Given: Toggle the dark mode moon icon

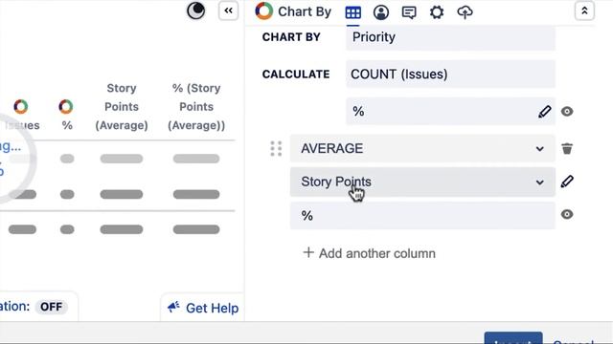Looking at the screenshot, I should pyautogui.click(x=195, y=11).
